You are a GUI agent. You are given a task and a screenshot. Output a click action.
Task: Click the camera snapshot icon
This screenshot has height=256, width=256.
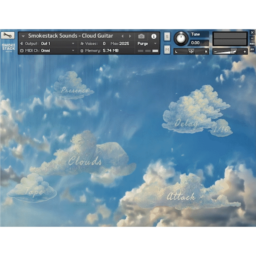(x=141, y=36)
